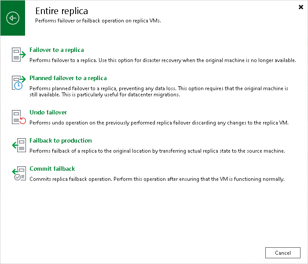Click the failover or failback subtitle text
Viewport: 308px width, 264px height.
[x=98, y=21]
